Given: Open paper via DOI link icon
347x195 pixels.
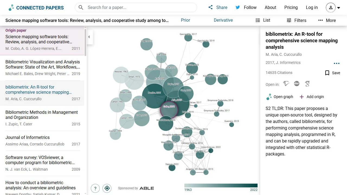Looking at the screenshot, I should coord(297,84).
